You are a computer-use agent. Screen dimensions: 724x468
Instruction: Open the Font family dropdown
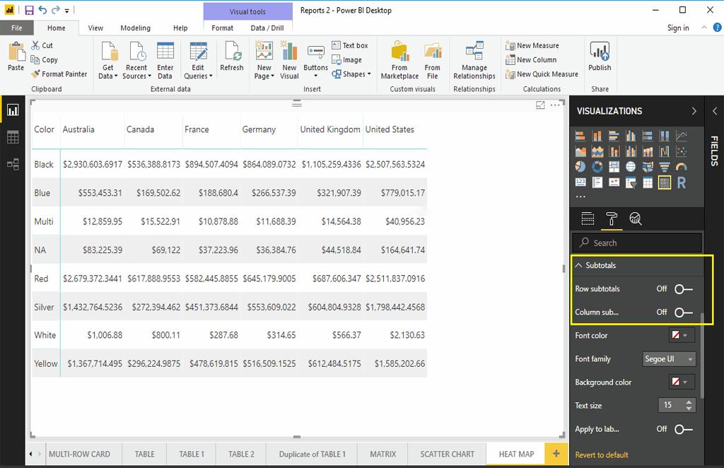pyautogui.click(x=669, y=359)
